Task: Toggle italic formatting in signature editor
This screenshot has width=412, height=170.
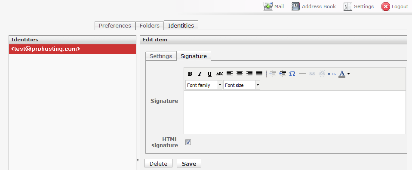Action: [x=200, y=74]
